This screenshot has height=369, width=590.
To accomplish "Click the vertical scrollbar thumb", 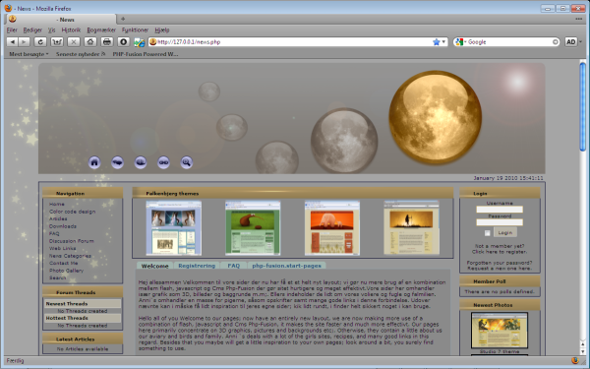I will pos(582,106).
